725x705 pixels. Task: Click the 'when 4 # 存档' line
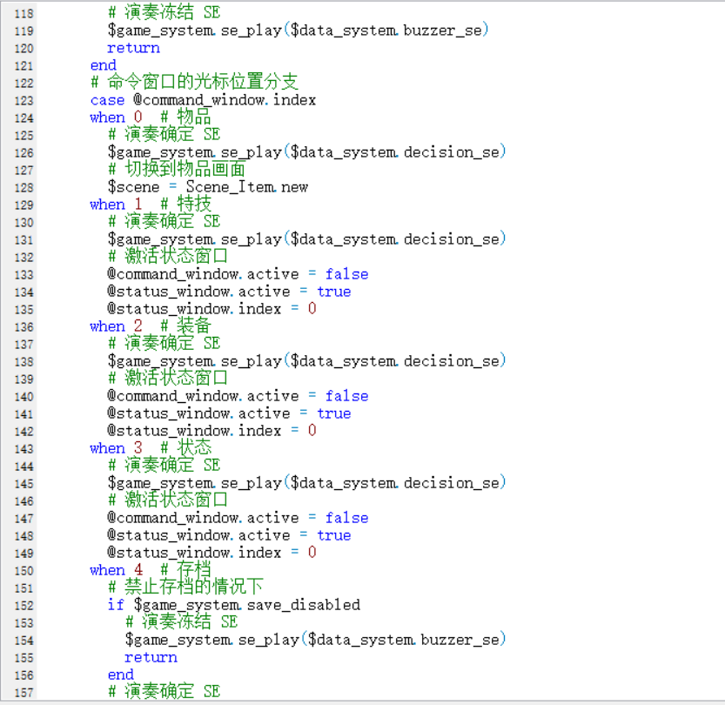(x=151, y=570)
